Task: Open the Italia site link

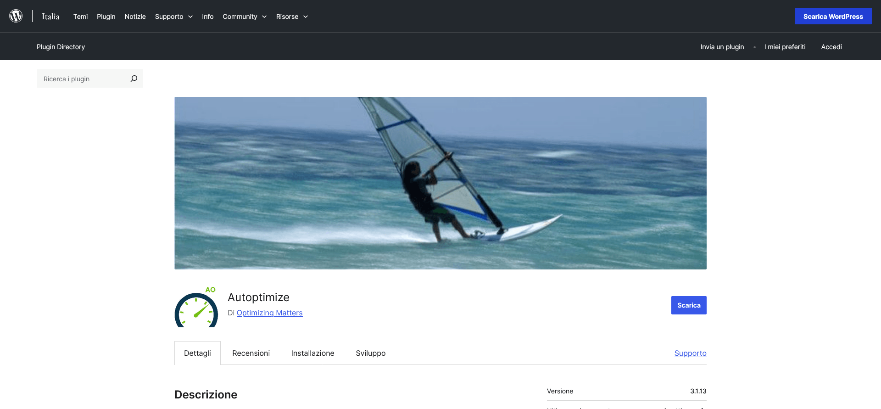Action: point(50,17)
